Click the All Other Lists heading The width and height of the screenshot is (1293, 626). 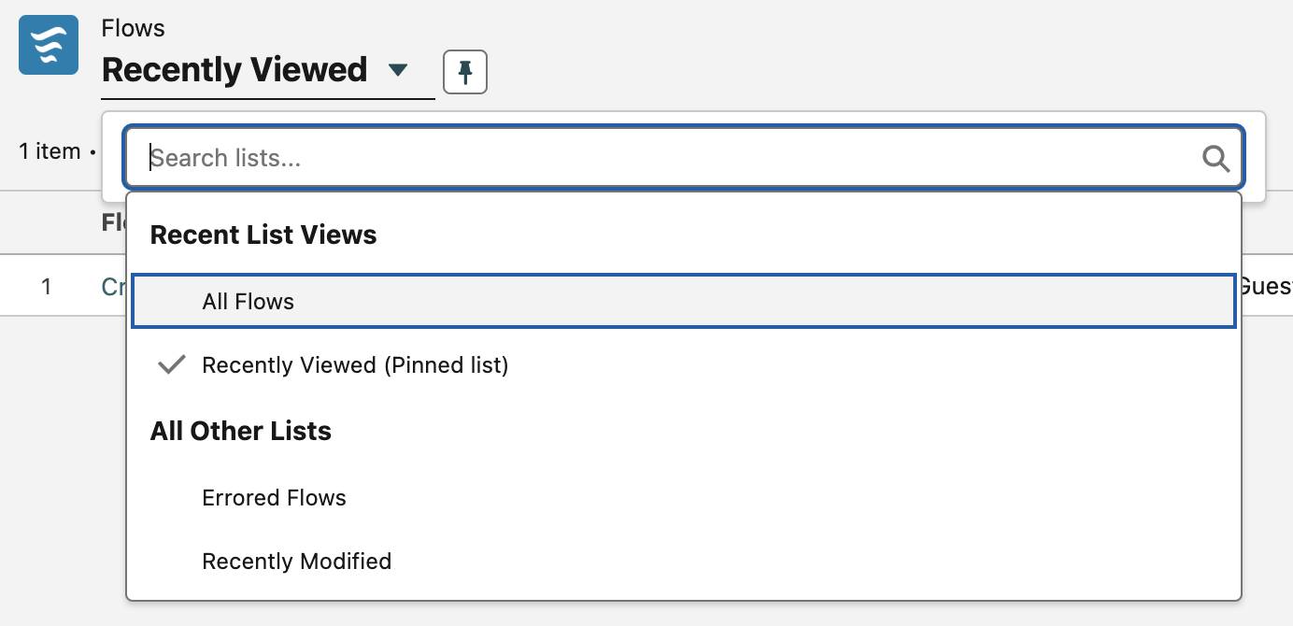click(x=241, y=431)
